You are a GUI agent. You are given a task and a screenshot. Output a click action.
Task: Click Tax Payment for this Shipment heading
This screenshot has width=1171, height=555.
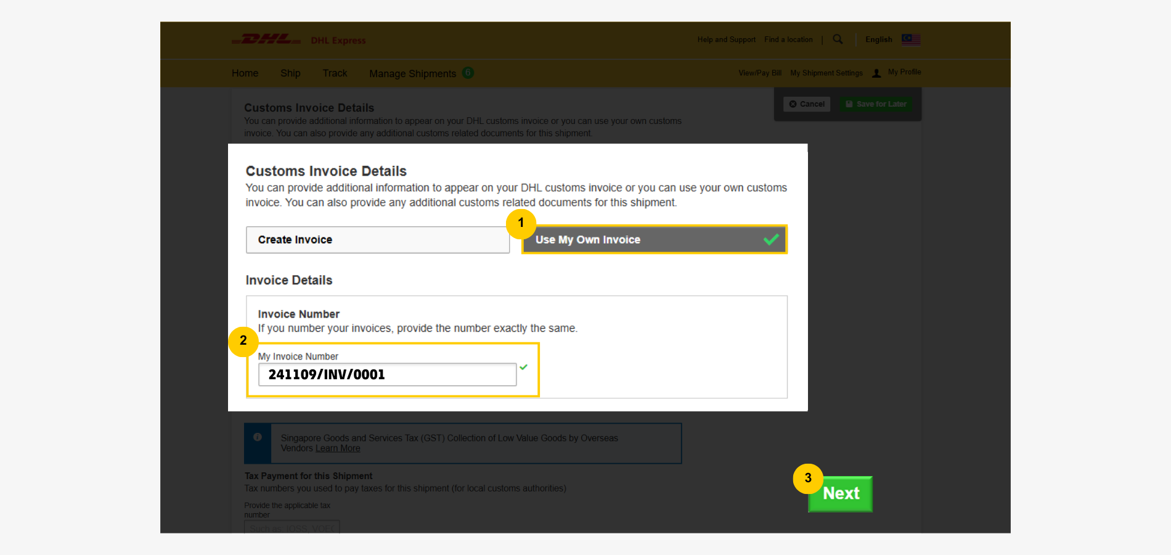pyautogui.click(x=308, y=476)
